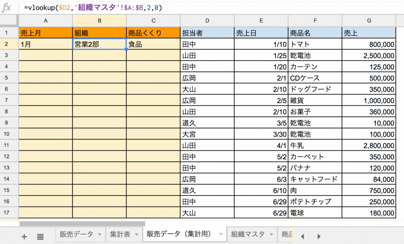Screen dimensions: 404x244
Task: Select column G header
Action: (x=369, y=20)
